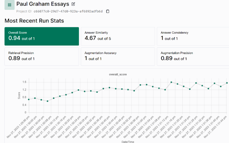Copy the Project ID with the clipboard icon
This screenshot has width=229, height=143.
click(x=108, y=11)
